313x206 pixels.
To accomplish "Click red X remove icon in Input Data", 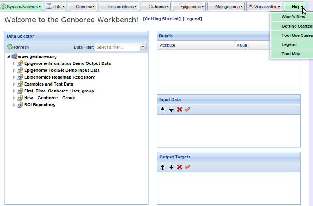I will coord(179,110).
